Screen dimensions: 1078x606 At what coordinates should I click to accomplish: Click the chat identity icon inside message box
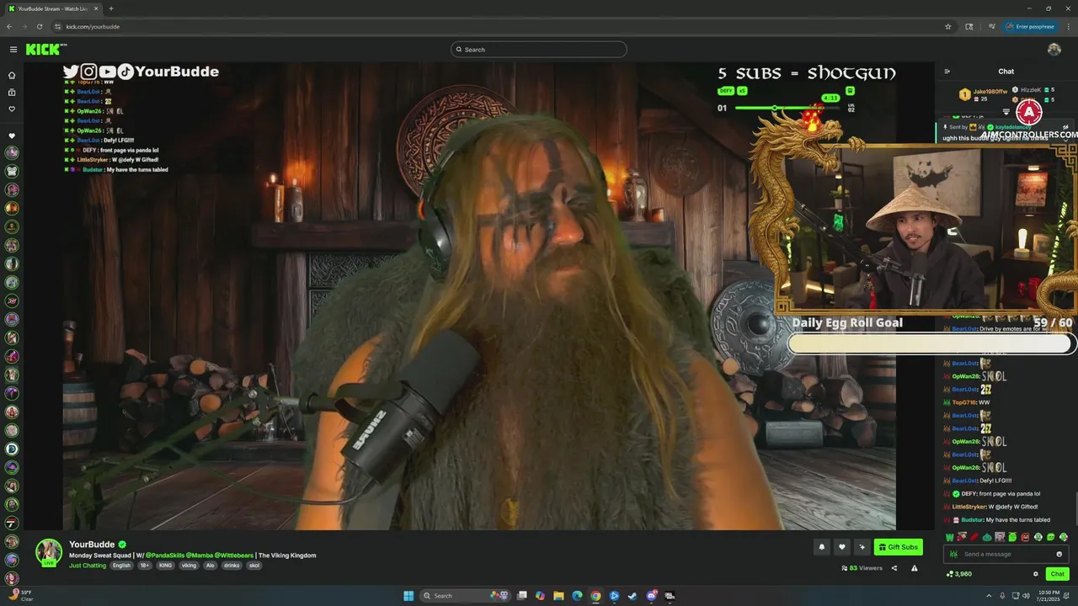[x=954, y=554]
